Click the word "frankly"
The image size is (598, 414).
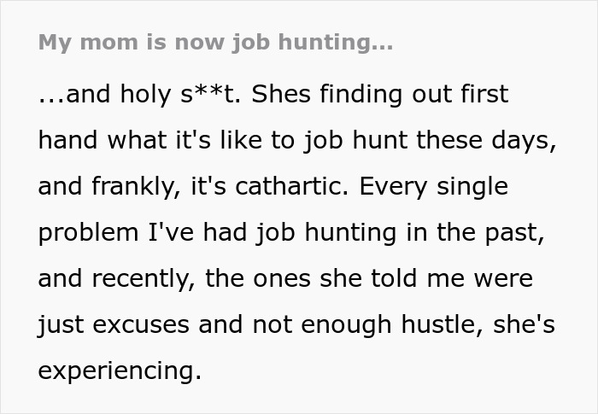coord(137,186)
